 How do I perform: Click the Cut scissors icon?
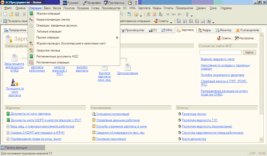(24, 14)
